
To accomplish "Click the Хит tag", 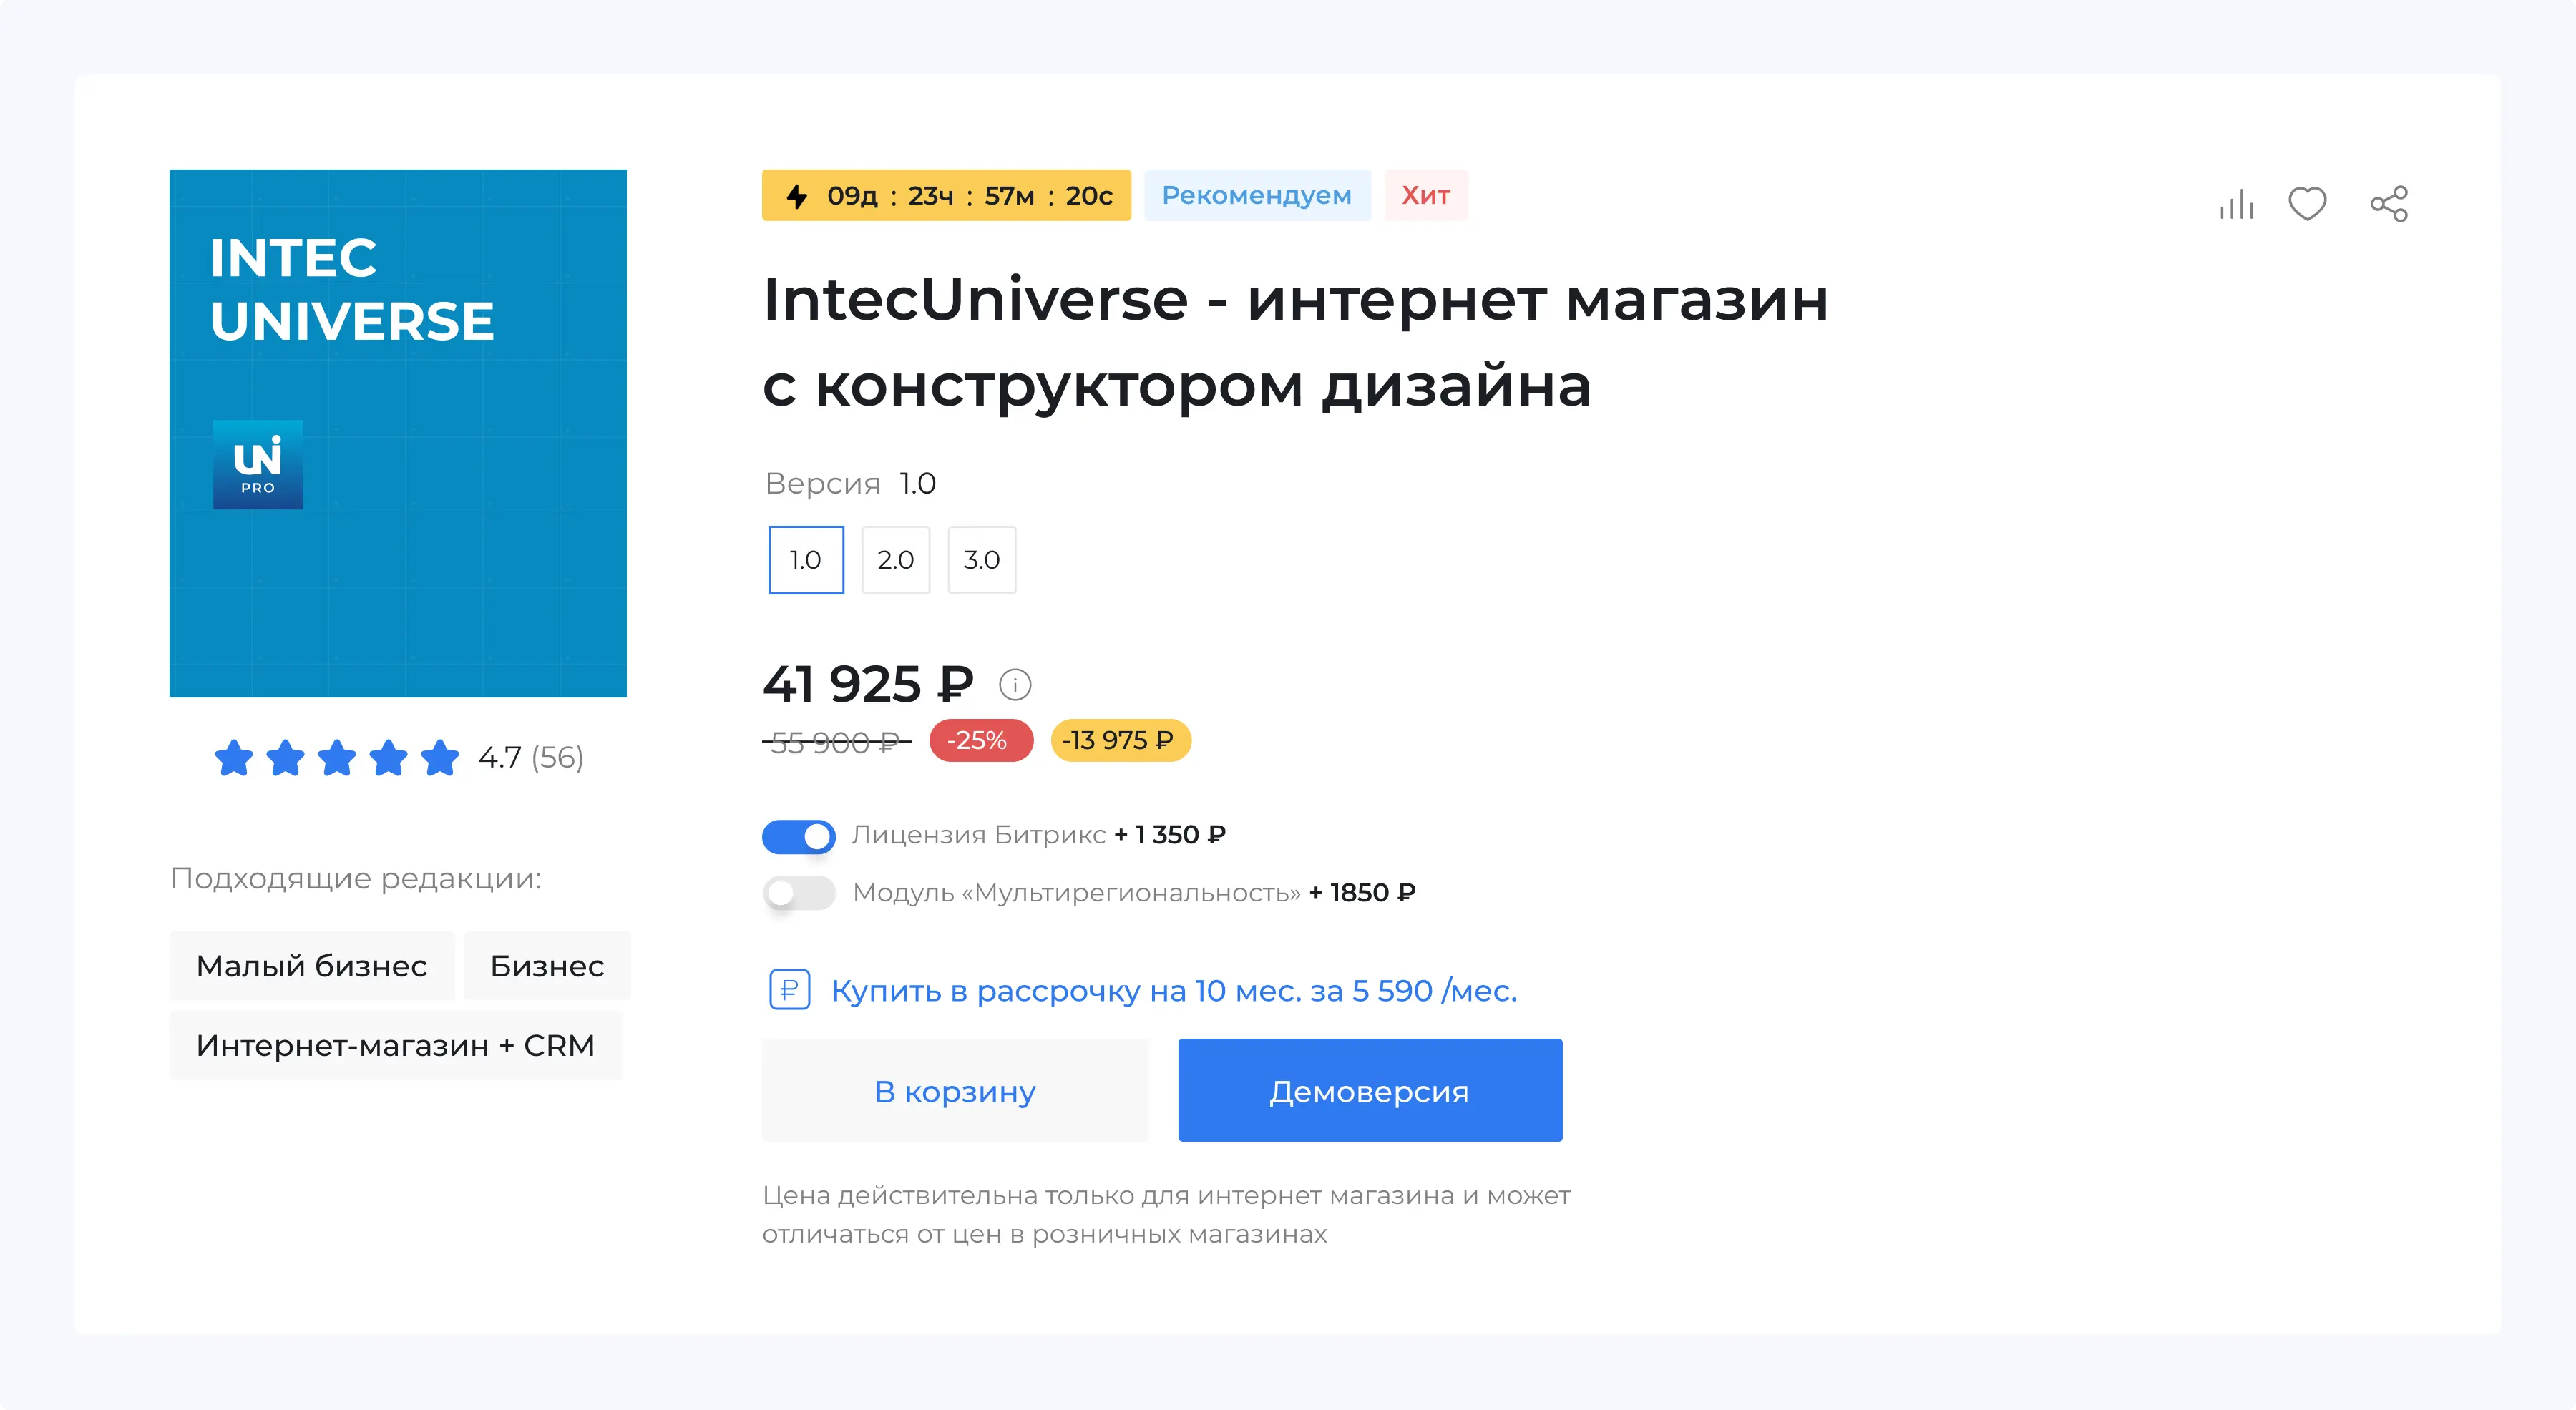I will click(1426, 195).
